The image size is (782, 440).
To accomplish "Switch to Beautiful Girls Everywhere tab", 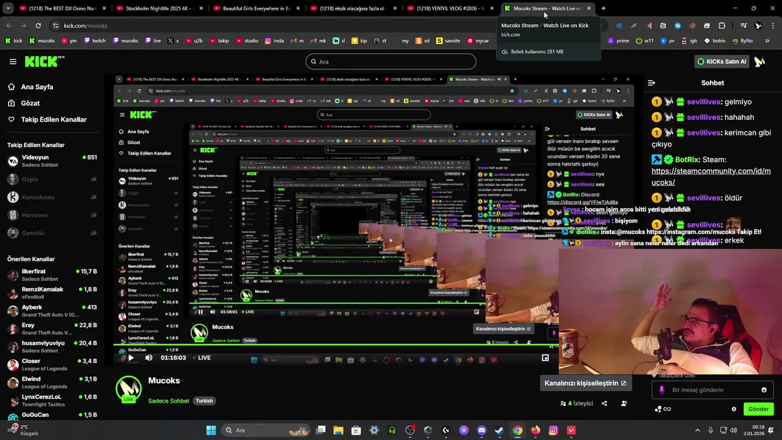I will tap(257, 9).
